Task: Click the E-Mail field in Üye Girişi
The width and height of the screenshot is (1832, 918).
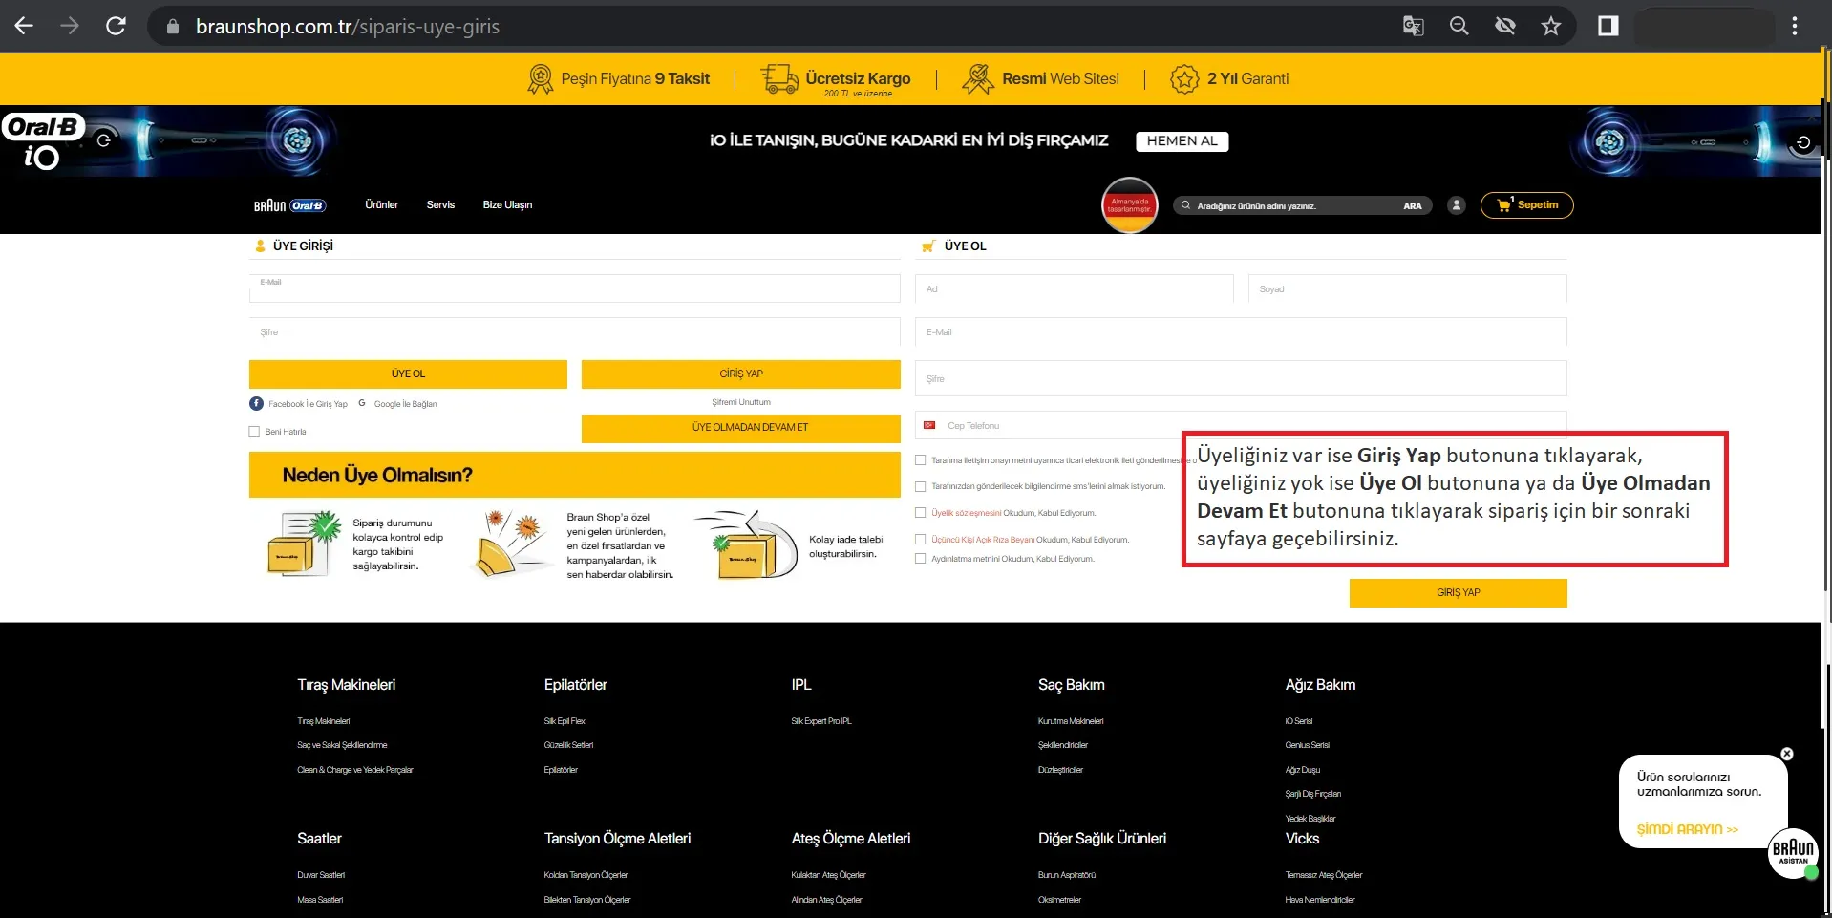Action: [x=574, y=289]
